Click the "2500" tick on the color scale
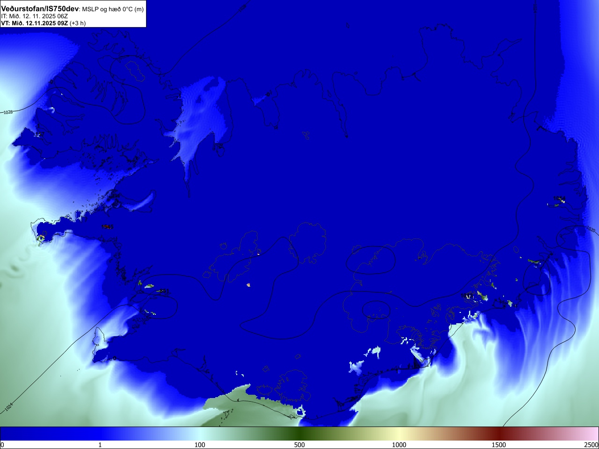 point(592,445)
